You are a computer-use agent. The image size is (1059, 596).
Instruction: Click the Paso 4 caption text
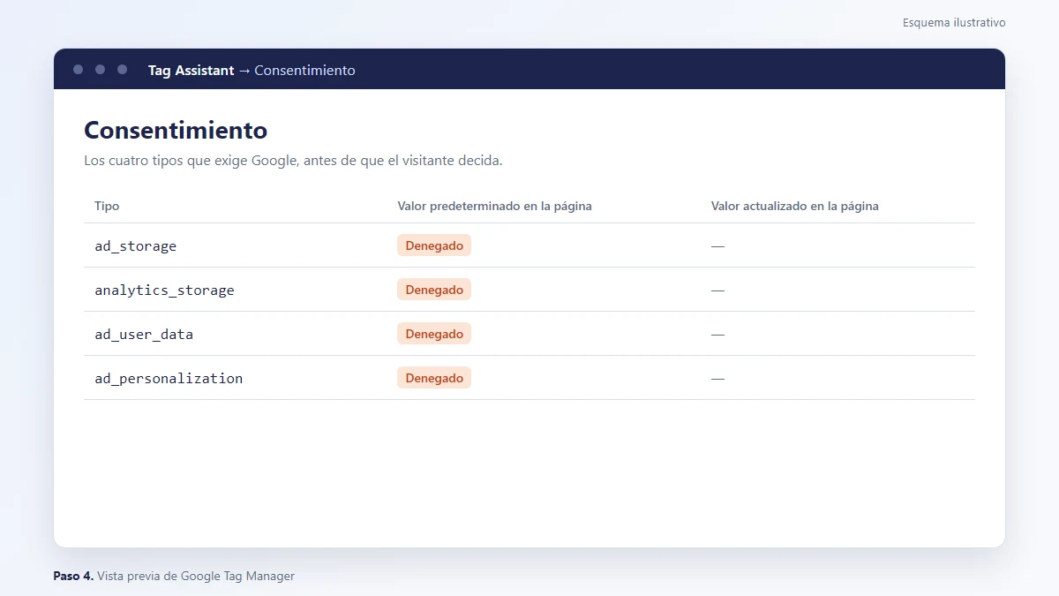174,576
